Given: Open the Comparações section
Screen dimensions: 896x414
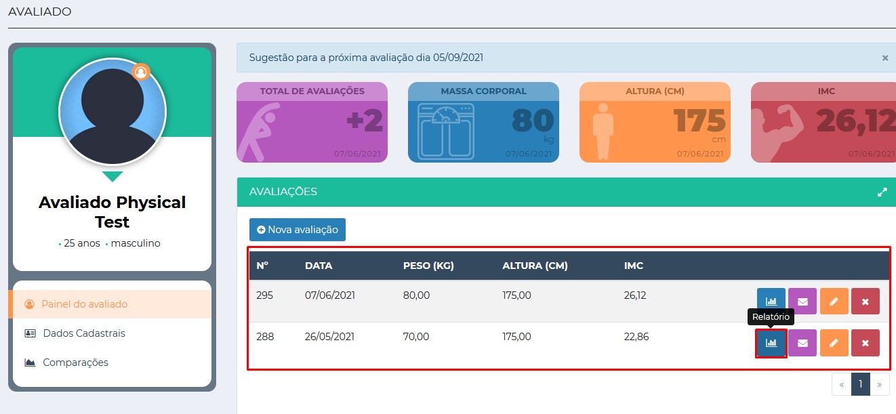Looking at the screenshot, I should click(75, 363).
